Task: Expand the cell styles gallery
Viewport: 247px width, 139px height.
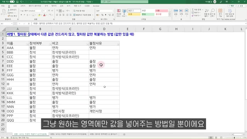Action: [x=169, y=15]
